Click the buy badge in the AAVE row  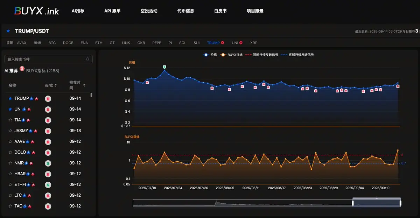point(48,142)
